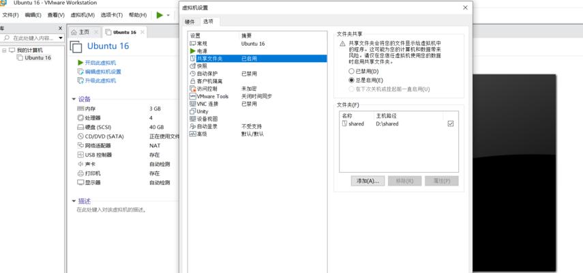Collapse the 描述 section triangle
The image size is (583, 273).
tap(74, 201)
